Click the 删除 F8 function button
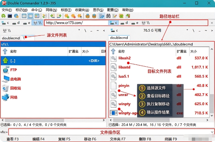 click(x=145, y=139)
